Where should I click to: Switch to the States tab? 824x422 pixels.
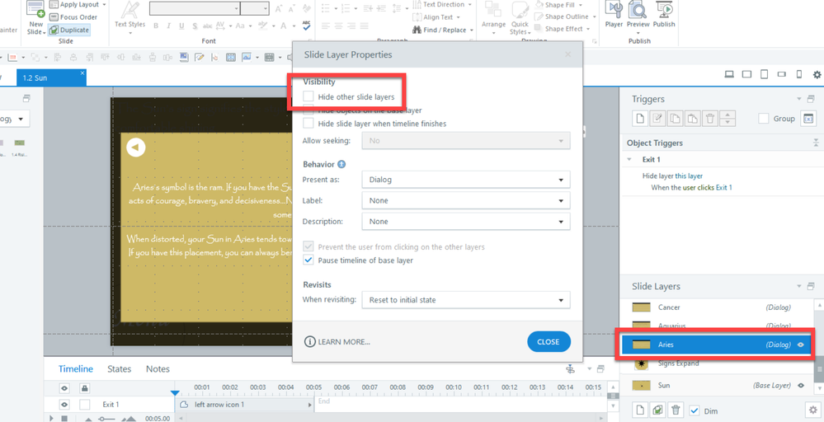coord(120,369)
